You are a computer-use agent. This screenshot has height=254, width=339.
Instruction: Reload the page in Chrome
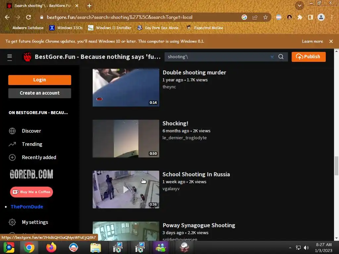click(x=28, y=17)
